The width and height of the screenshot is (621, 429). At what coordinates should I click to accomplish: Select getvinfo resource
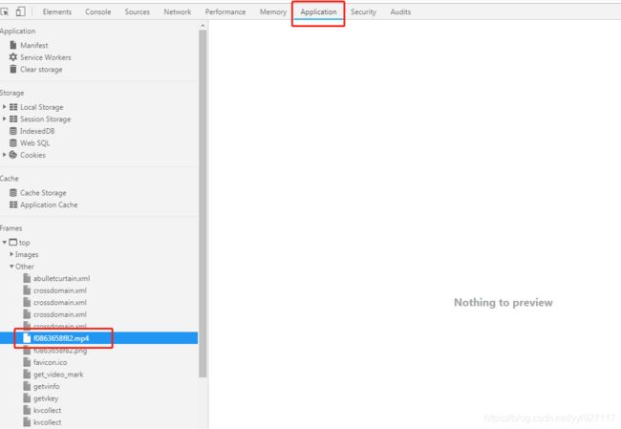tap(47, 386)
